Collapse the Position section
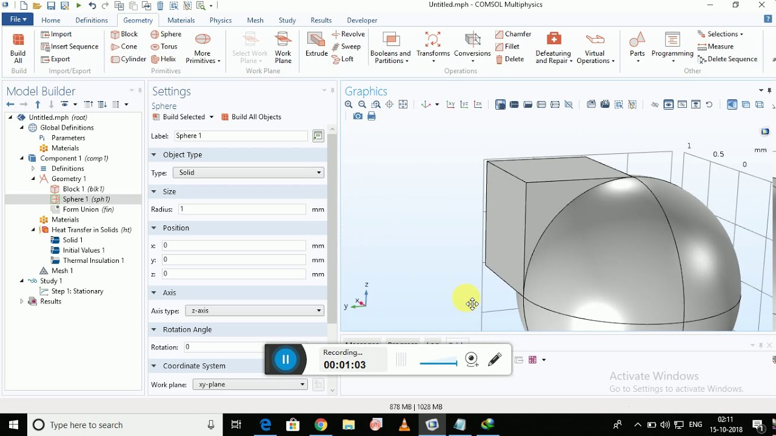 tap(154, 228)
